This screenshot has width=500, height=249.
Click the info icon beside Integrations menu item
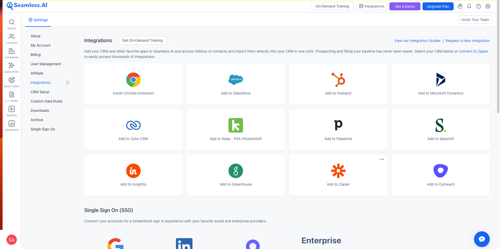pos(68,82)
